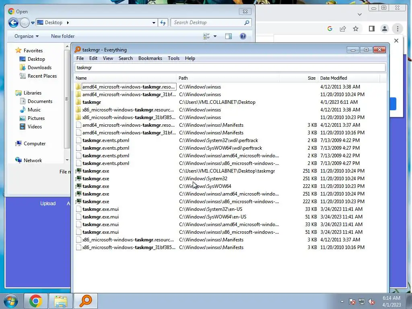Click path C:\Users\VM1.COLLABNET\Desktop\taskmgr
The width and height of the screenshot is (412, 309).
pyautogui.click(x=227, y=171)
